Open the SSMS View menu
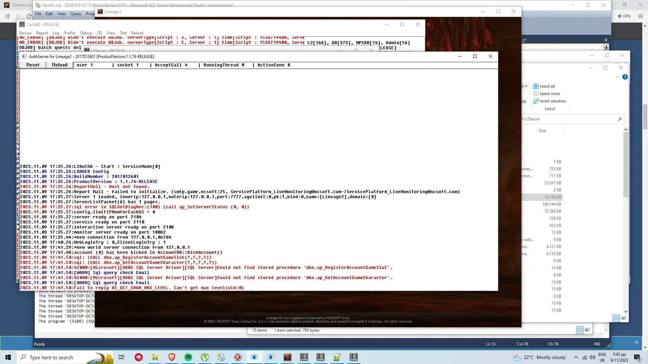This screenshot has height=364, width=648. [61, 14]
